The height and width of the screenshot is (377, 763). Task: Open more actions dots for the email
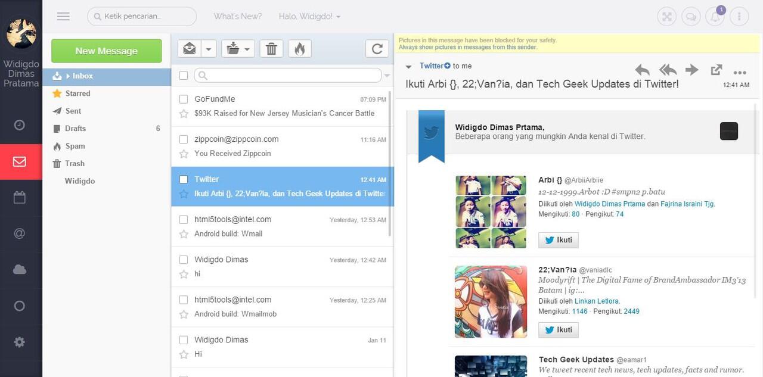click(740, 73)
